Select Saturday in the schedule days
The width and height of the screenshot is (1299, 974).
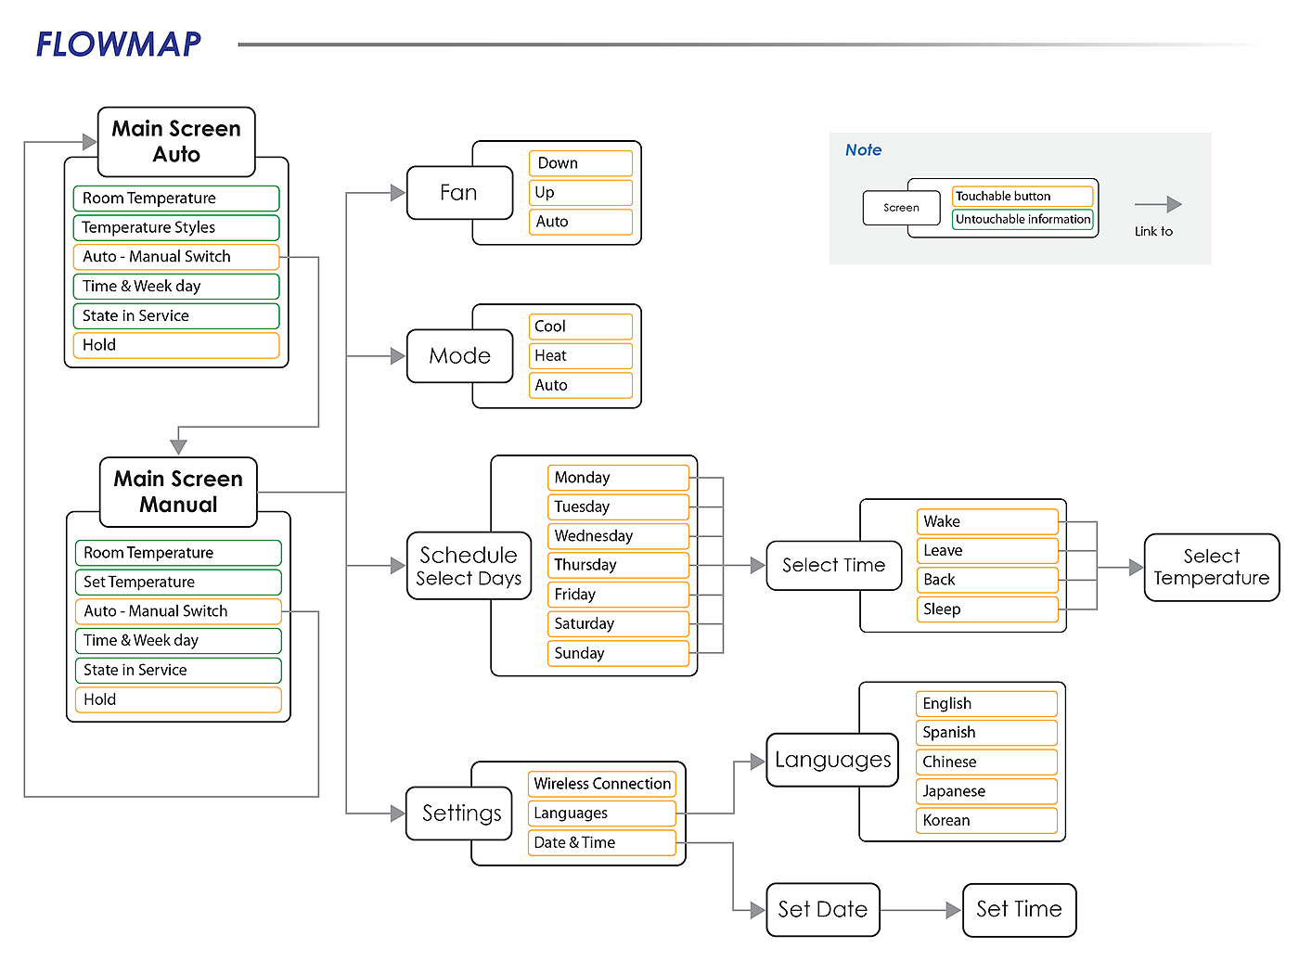(619, 624)
